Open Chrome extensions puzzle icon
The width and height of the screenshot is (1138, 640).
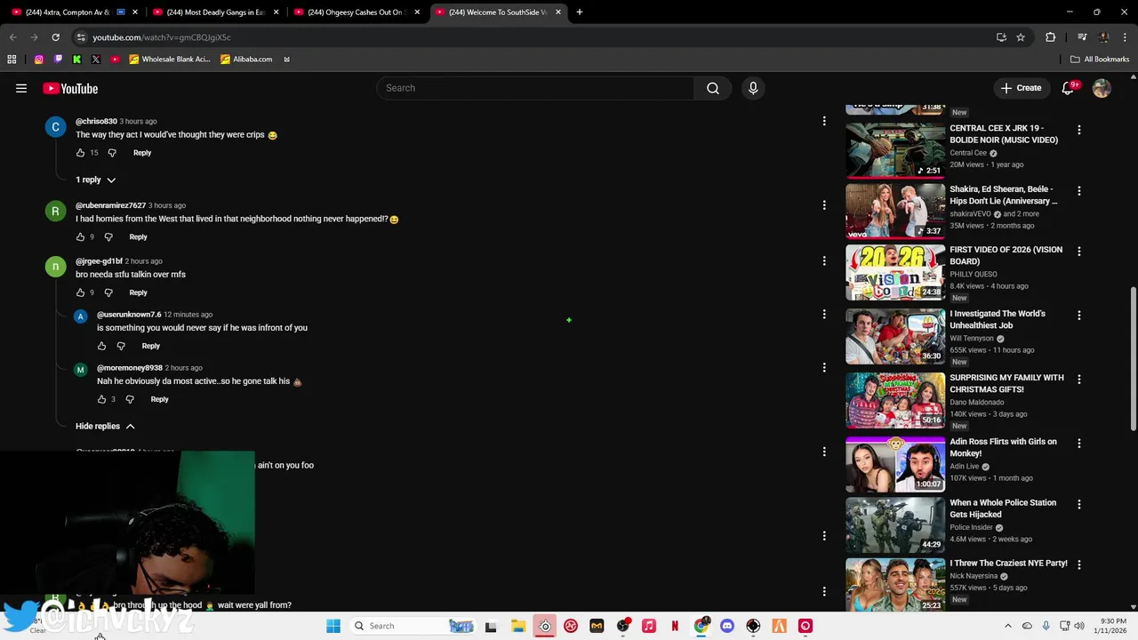pyautogui.click(x=1051, y=37)
